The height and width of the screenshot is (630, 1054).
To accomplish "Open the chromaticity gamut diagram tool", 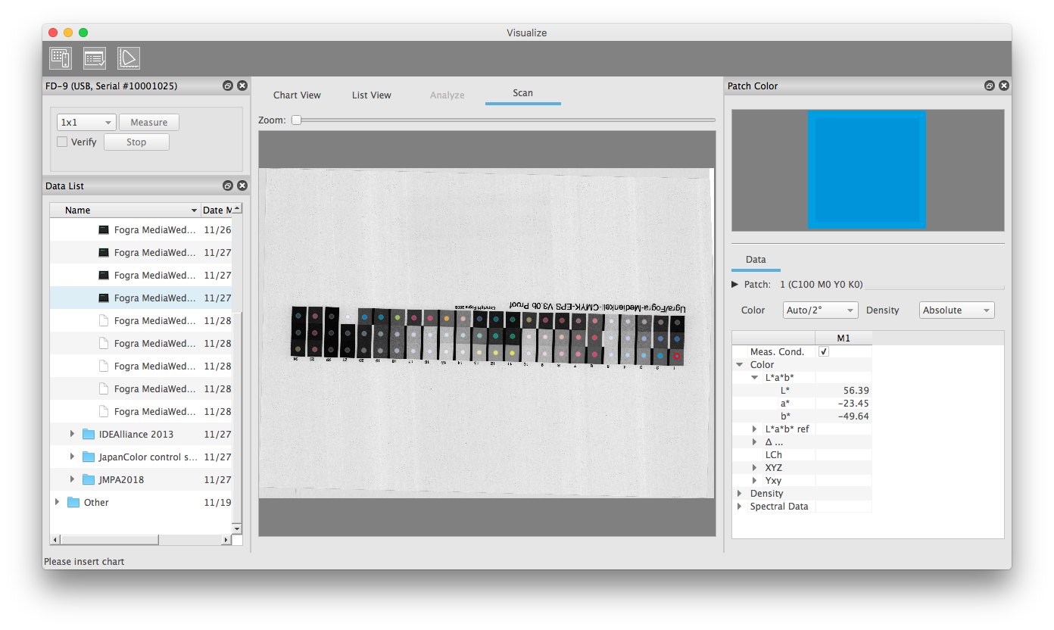I will tap(129, 58).
